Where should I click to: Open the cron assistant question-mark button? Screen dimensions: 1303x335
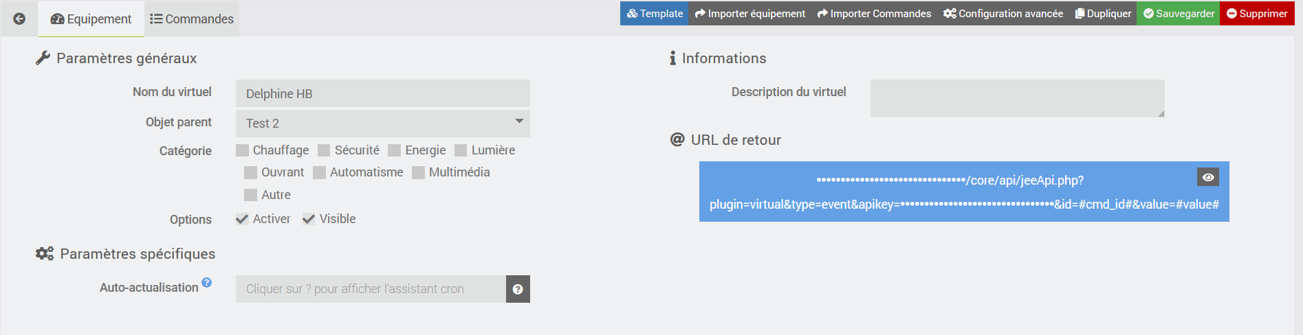(518, 289)
